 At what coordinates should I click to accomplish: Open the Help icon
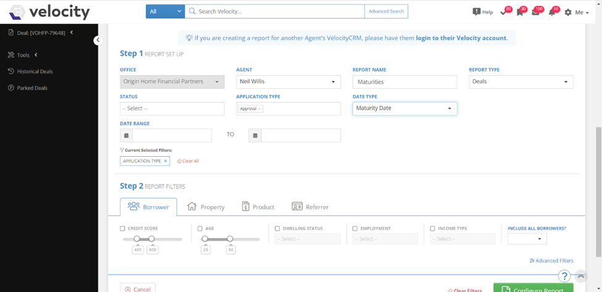tap(477, 12)
